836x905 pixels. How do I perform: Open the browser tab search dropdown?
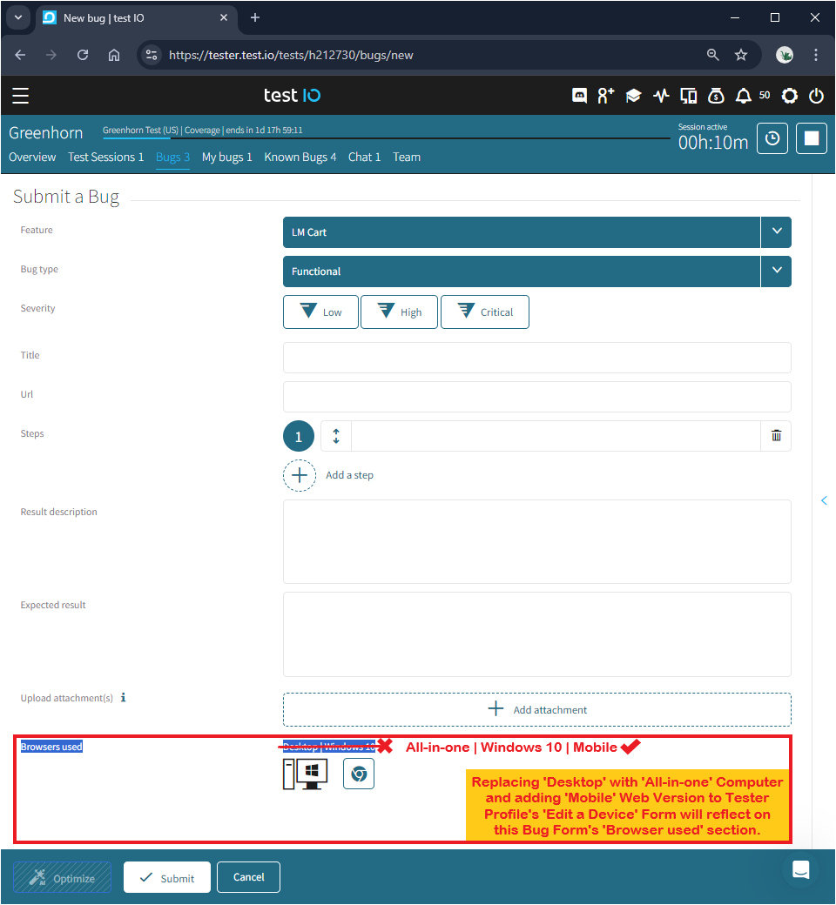[18, 17]
